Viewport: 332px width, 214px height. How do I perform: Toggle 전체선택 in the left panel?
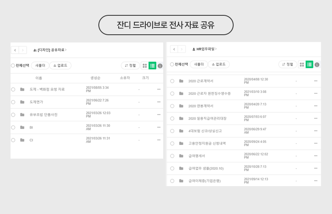[x=13, y=65]
